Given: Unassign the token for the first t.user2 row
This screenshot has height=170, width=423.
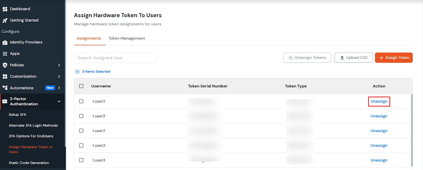Looking at the screenshot, I should [379, 101].
